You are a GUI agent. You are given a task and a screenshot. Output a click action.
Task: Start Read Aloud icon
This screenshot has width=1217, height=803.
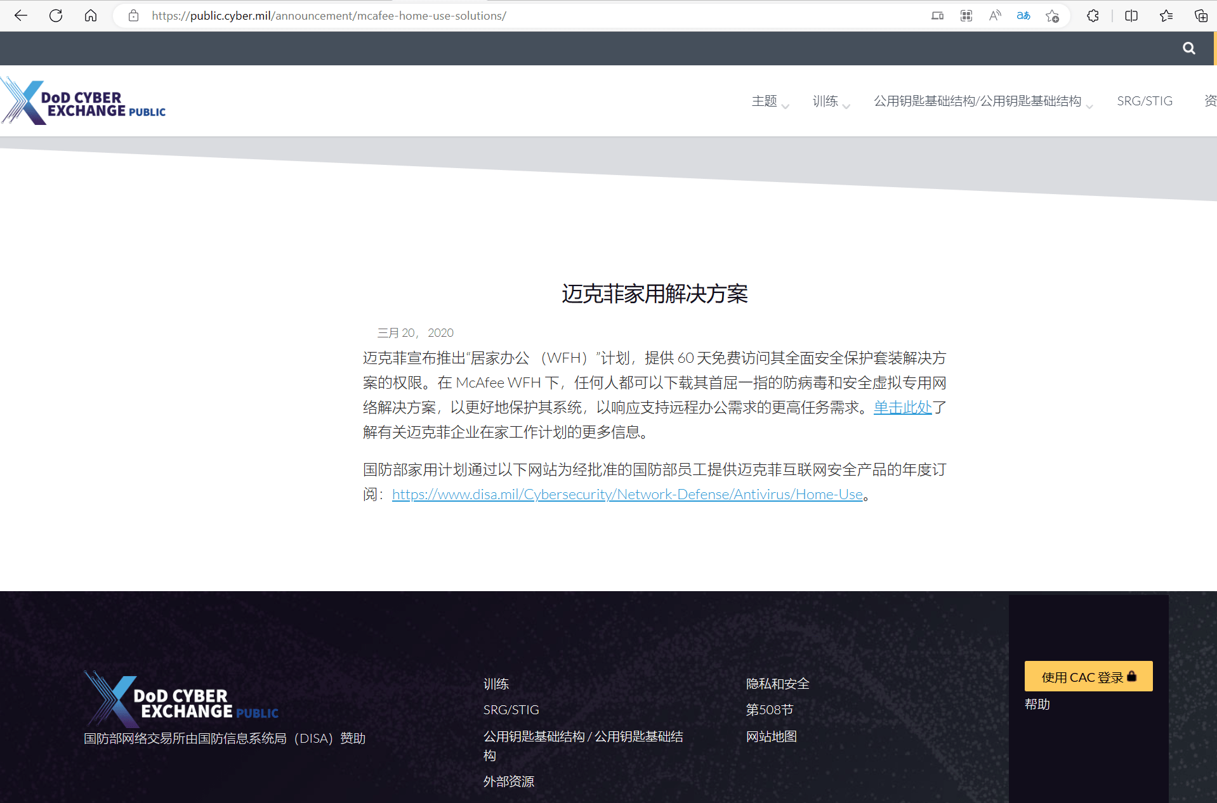[x=995, y=16]
